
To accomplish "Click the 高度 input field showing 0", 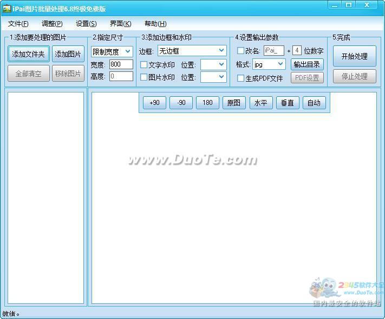I will pyautogui.click(x=121, y=76).
